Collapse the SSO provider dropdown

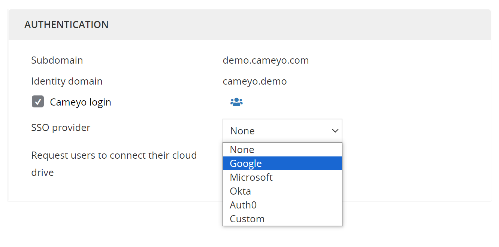pyautogui.click(x=282, y=131)
